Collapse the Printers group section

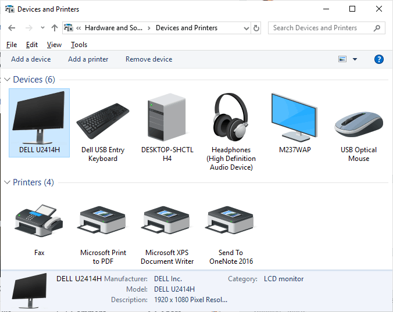(8, 182)
